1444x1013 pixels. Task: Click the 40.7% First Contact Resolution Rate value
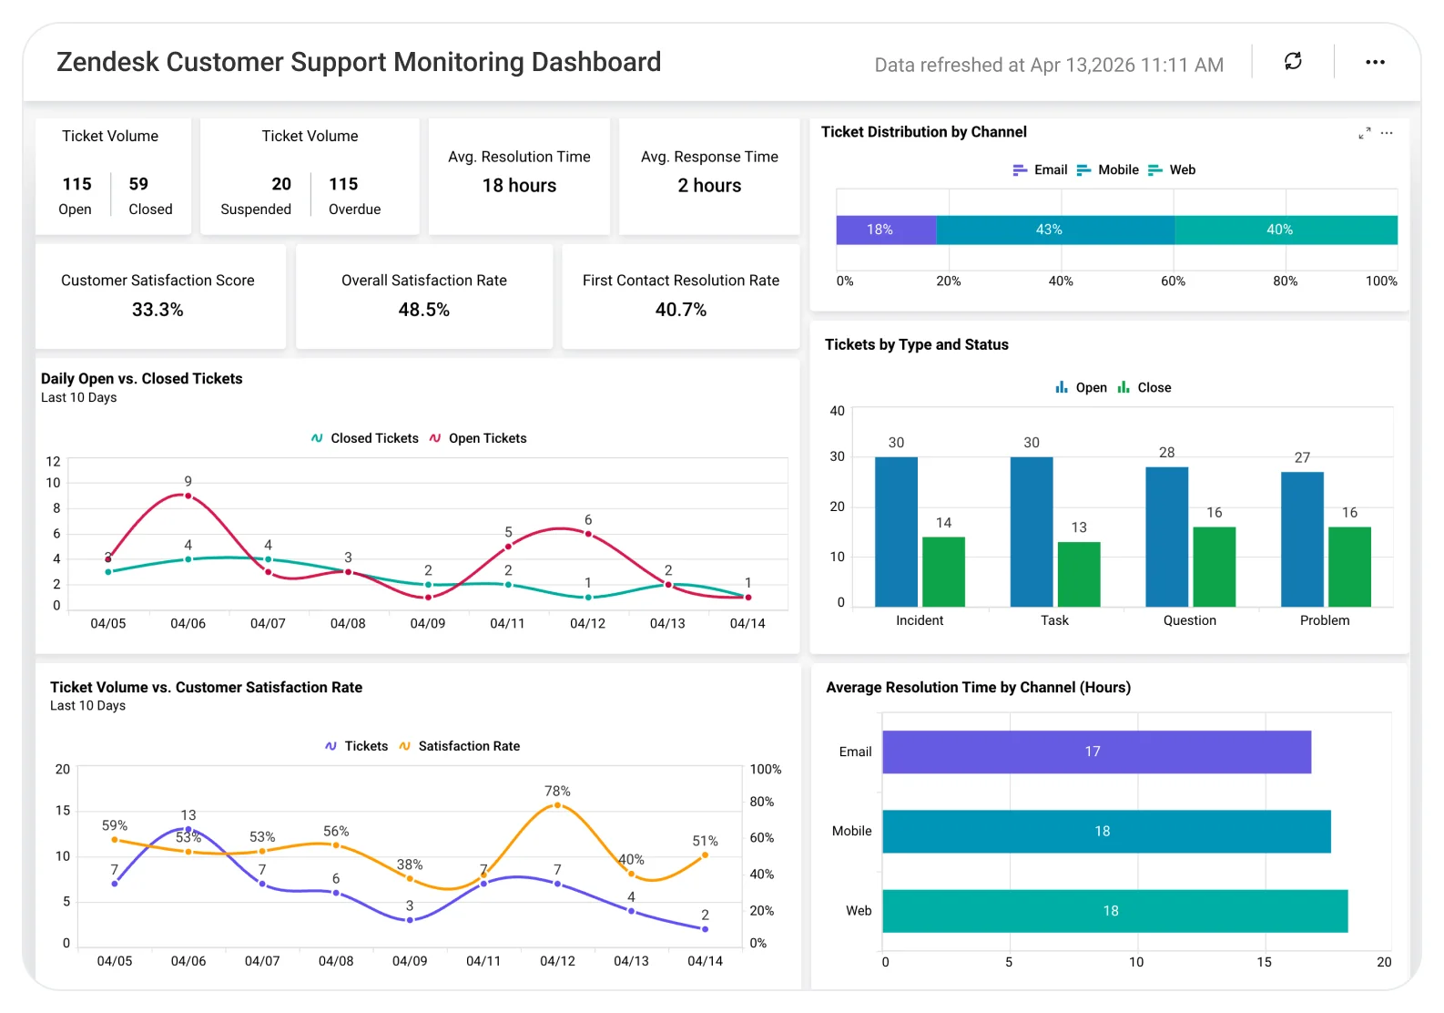coord(681,310)
